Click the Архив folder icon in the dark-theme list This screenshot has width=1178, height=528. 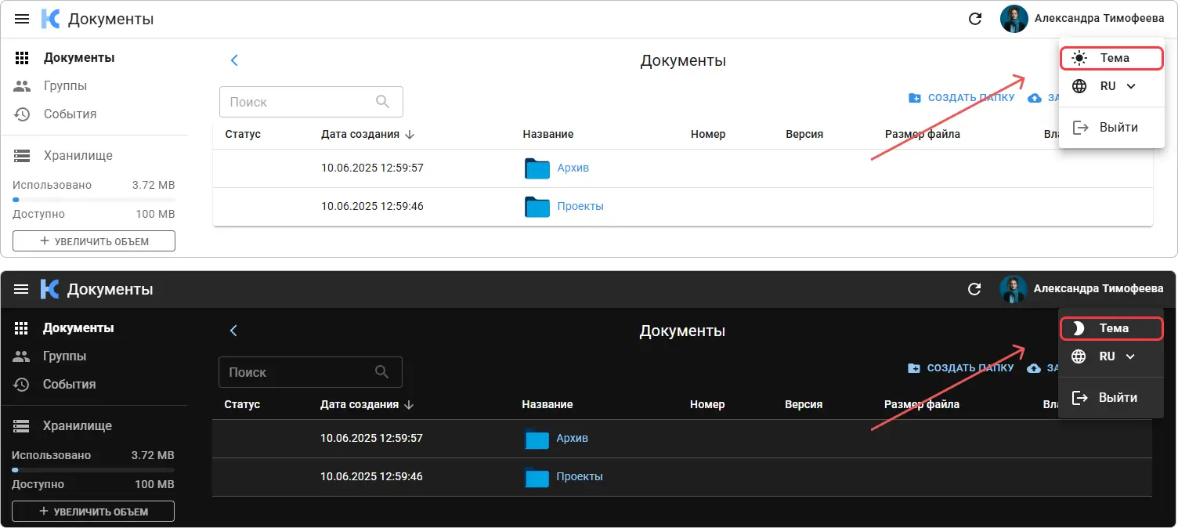537,439
